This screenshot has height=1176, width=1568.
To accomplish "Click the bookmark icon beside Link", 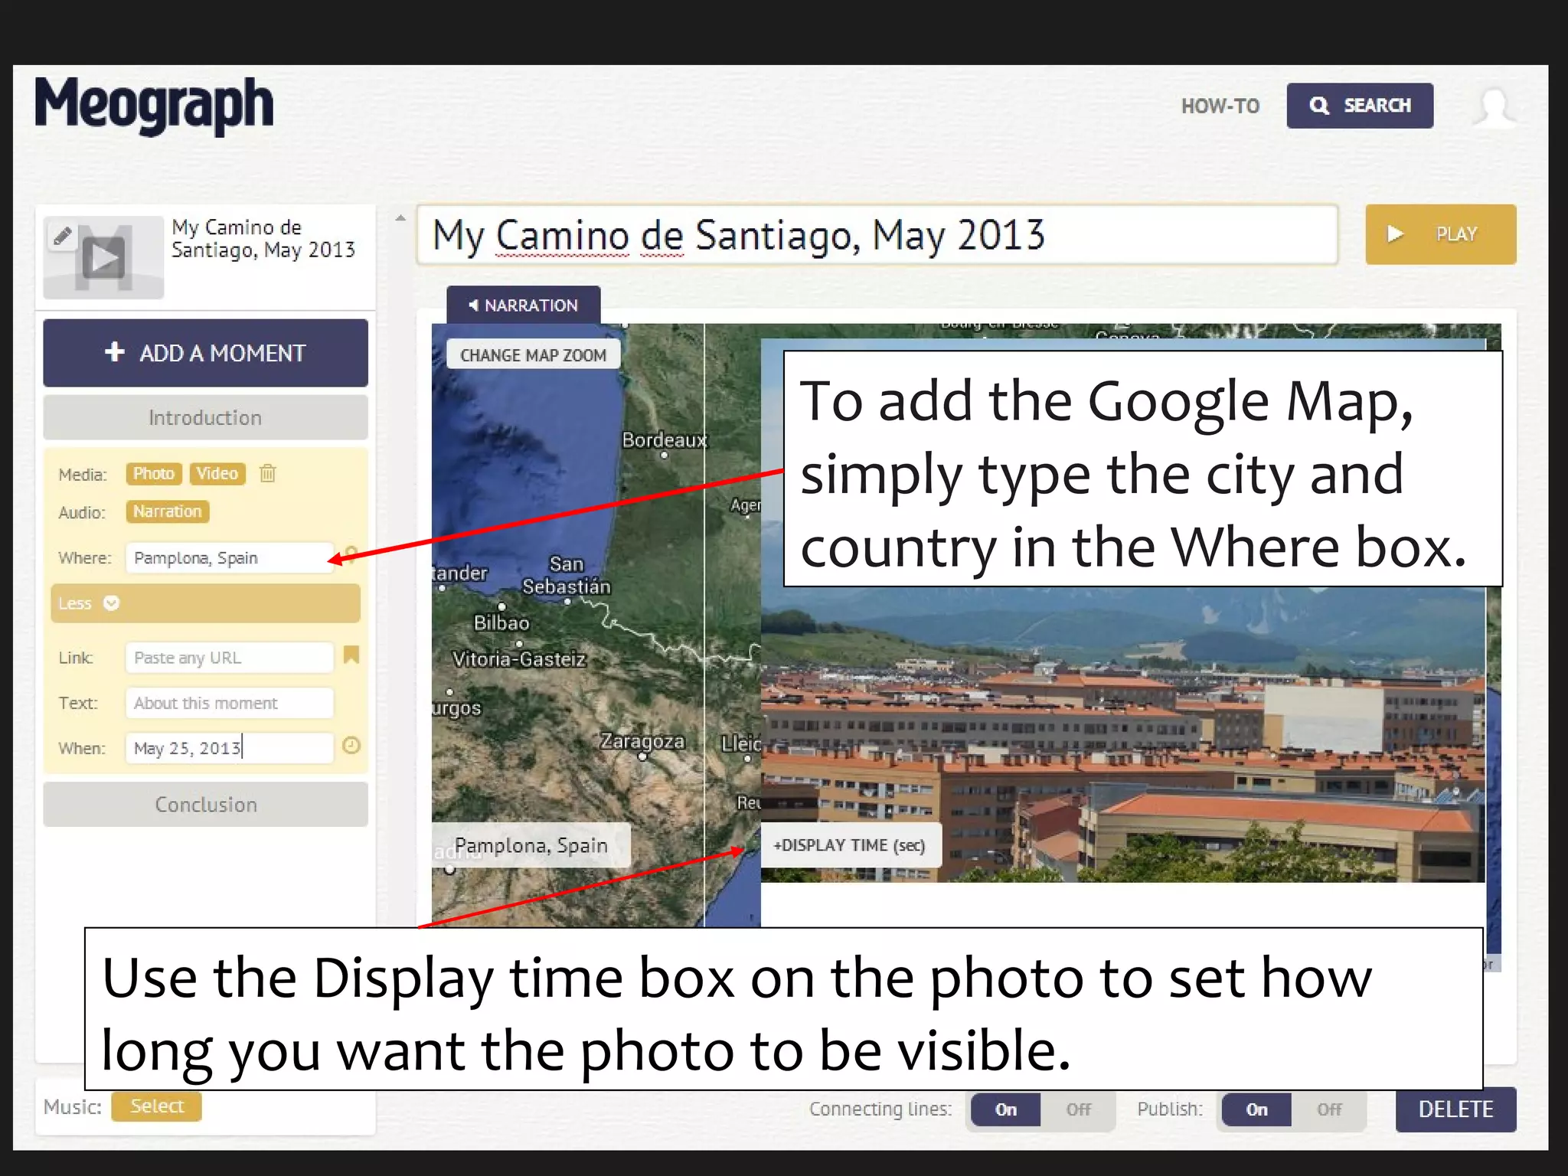I will [351, 655].
